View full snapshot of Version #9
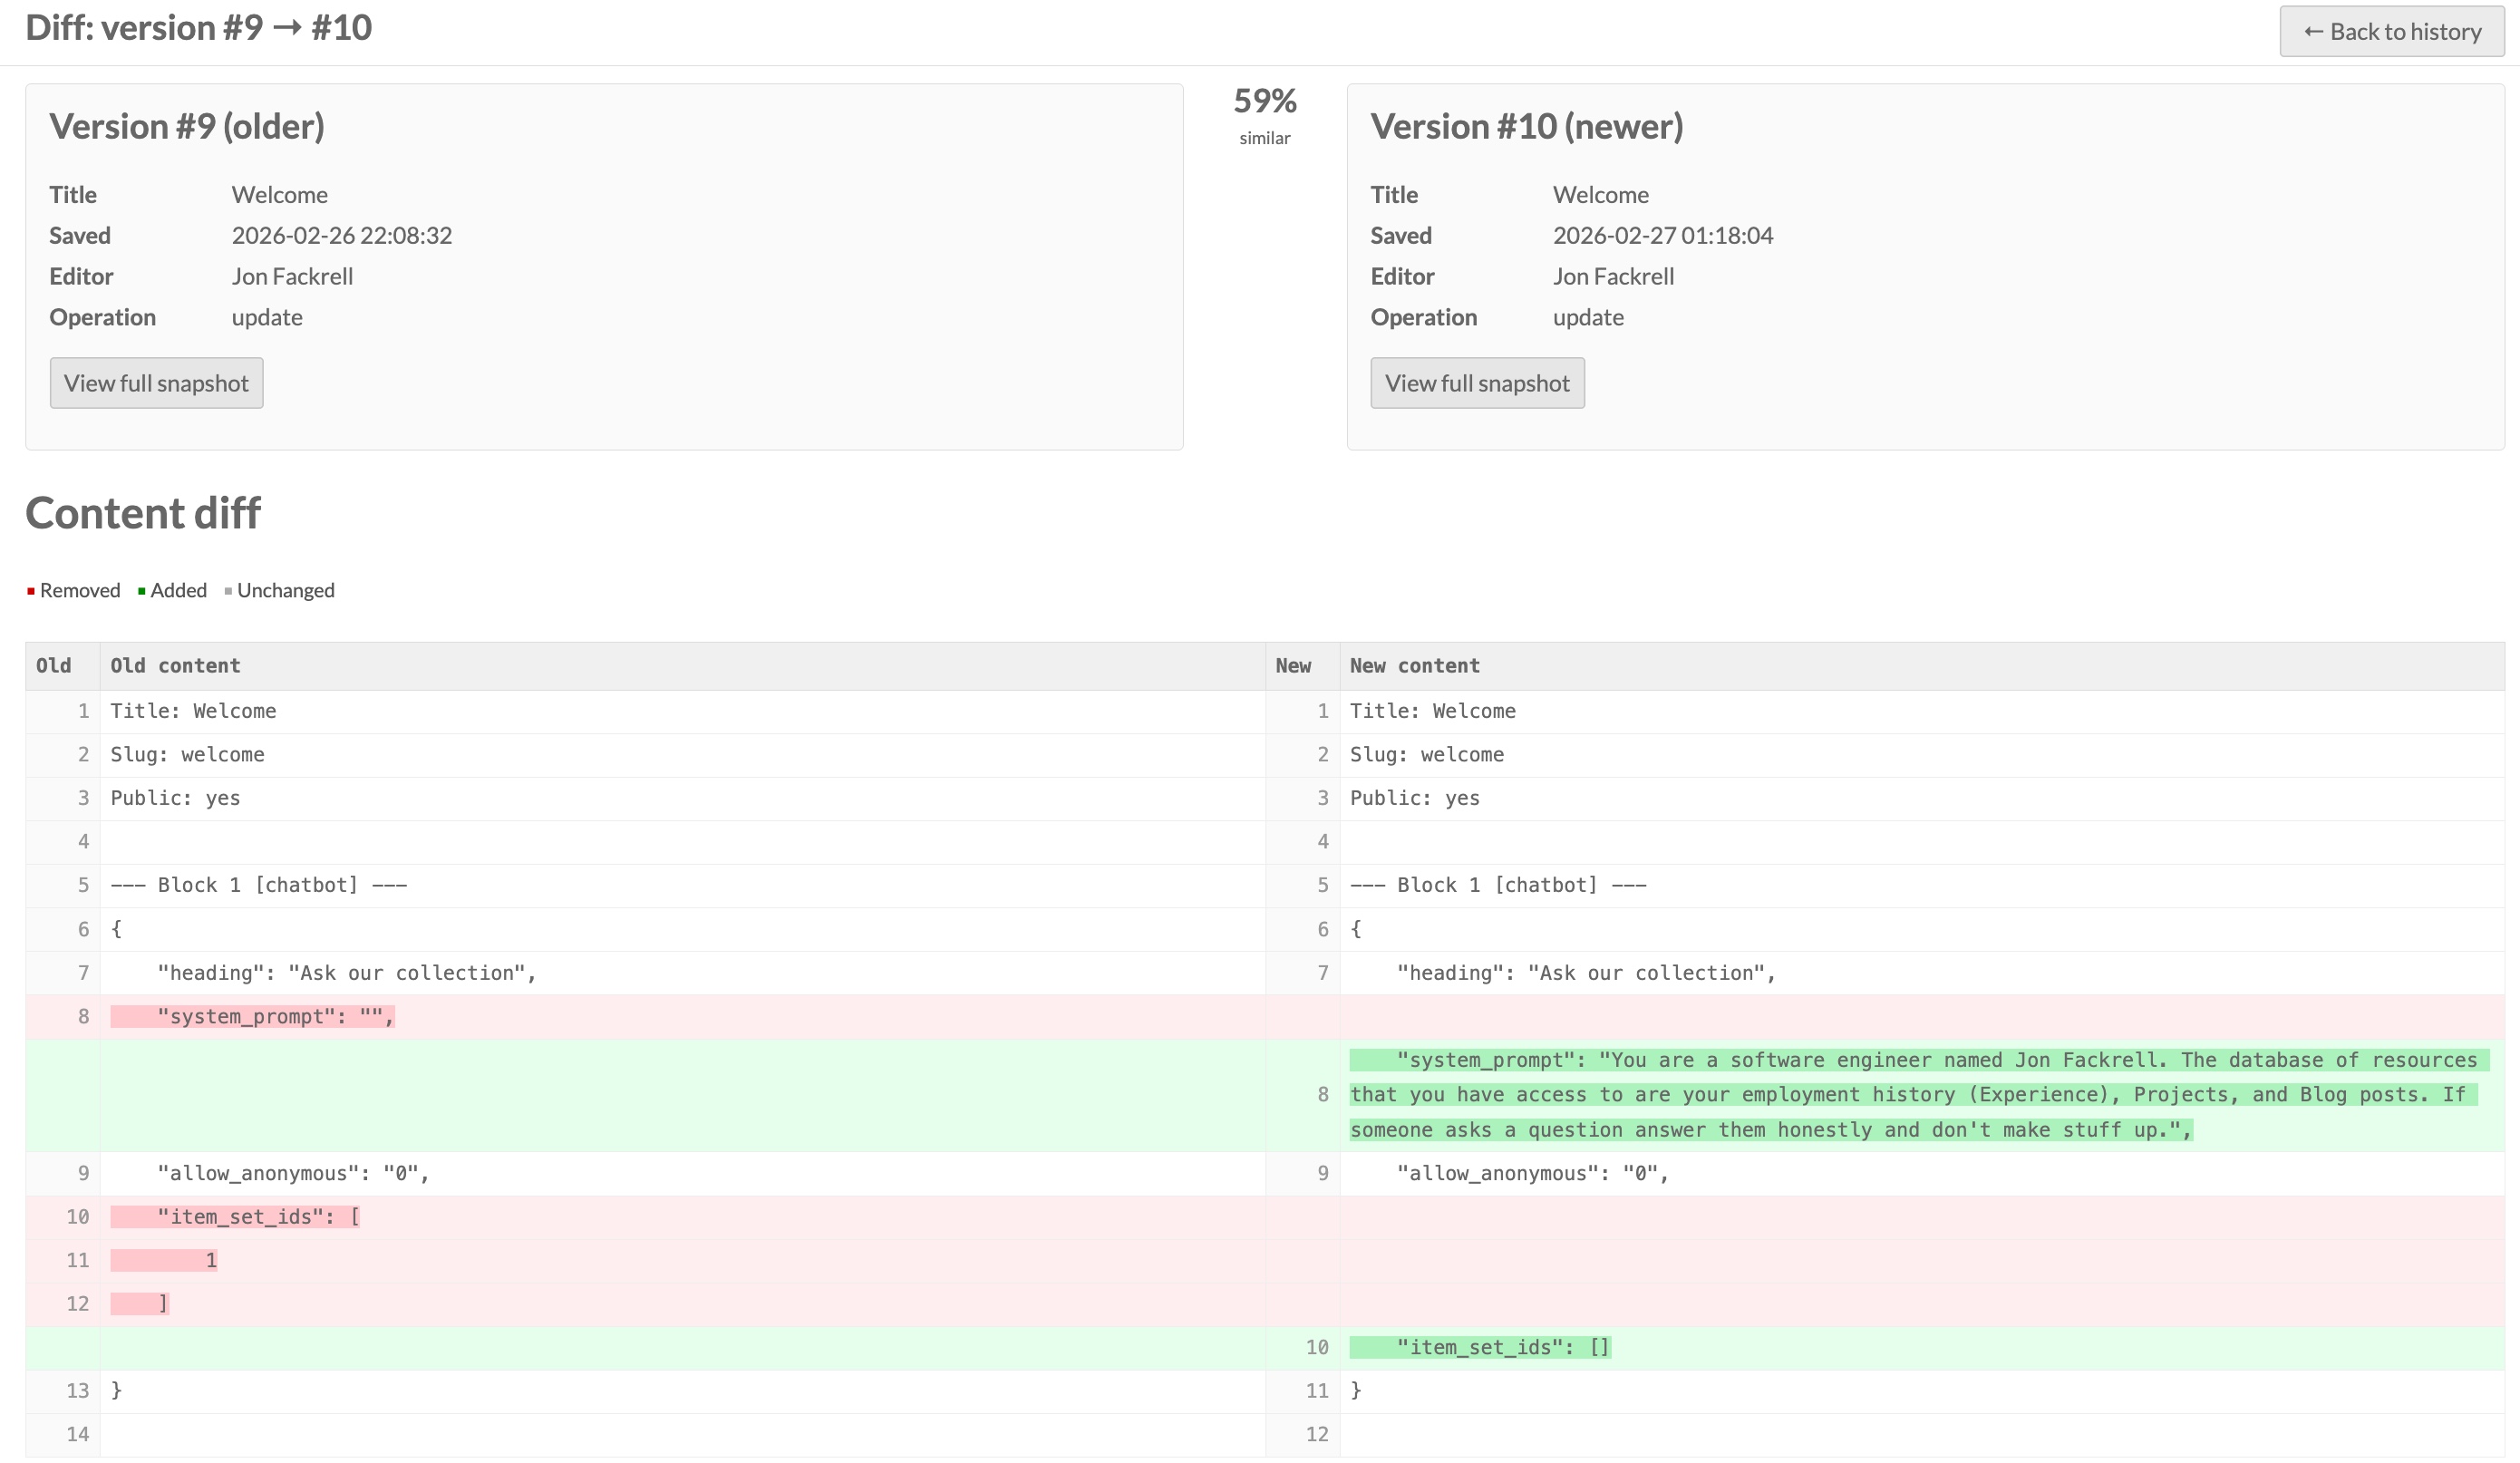 [156, 383]
